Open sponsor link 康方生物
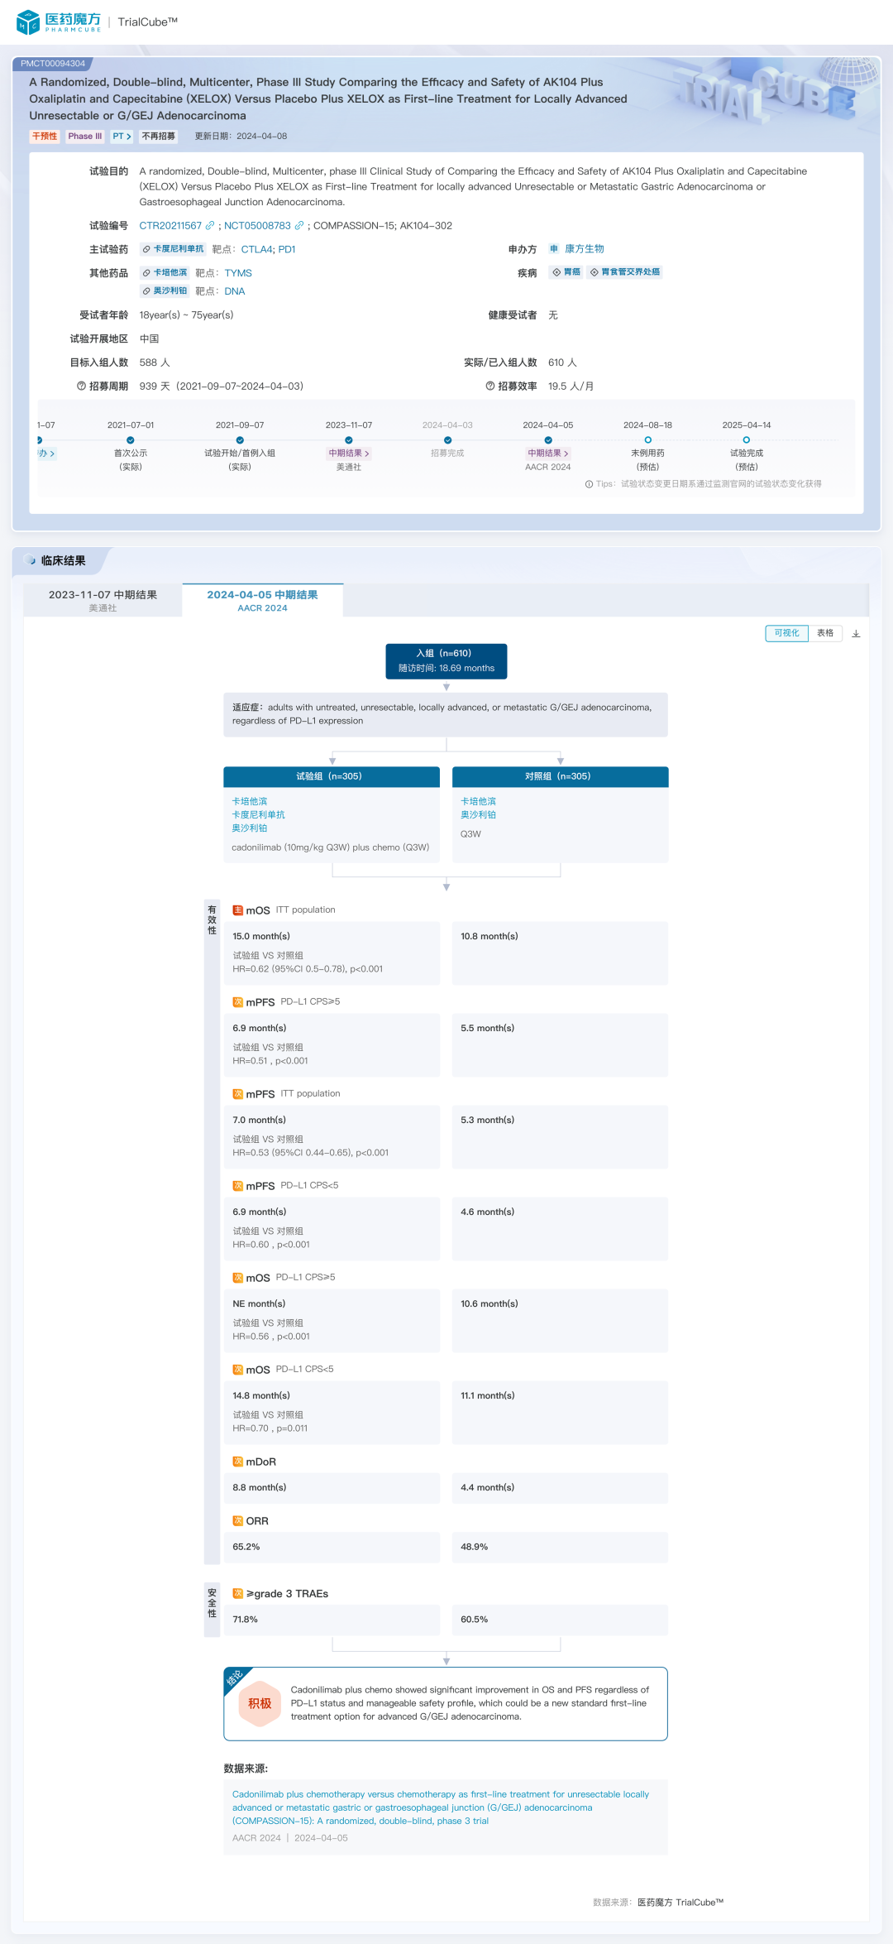This screenshot has width=893, height=1944. 584,249
